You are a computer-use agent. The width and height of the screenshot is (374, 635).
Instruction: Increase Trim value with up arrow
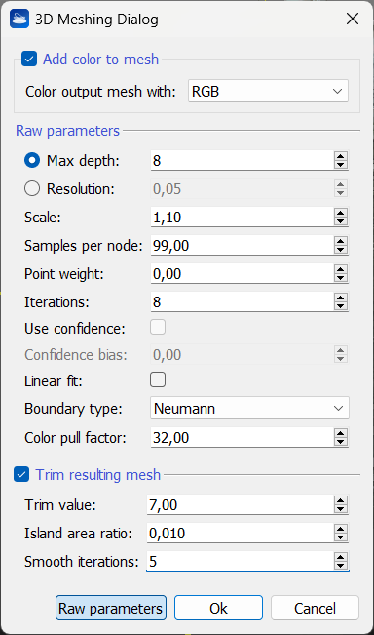click(341, 500)
